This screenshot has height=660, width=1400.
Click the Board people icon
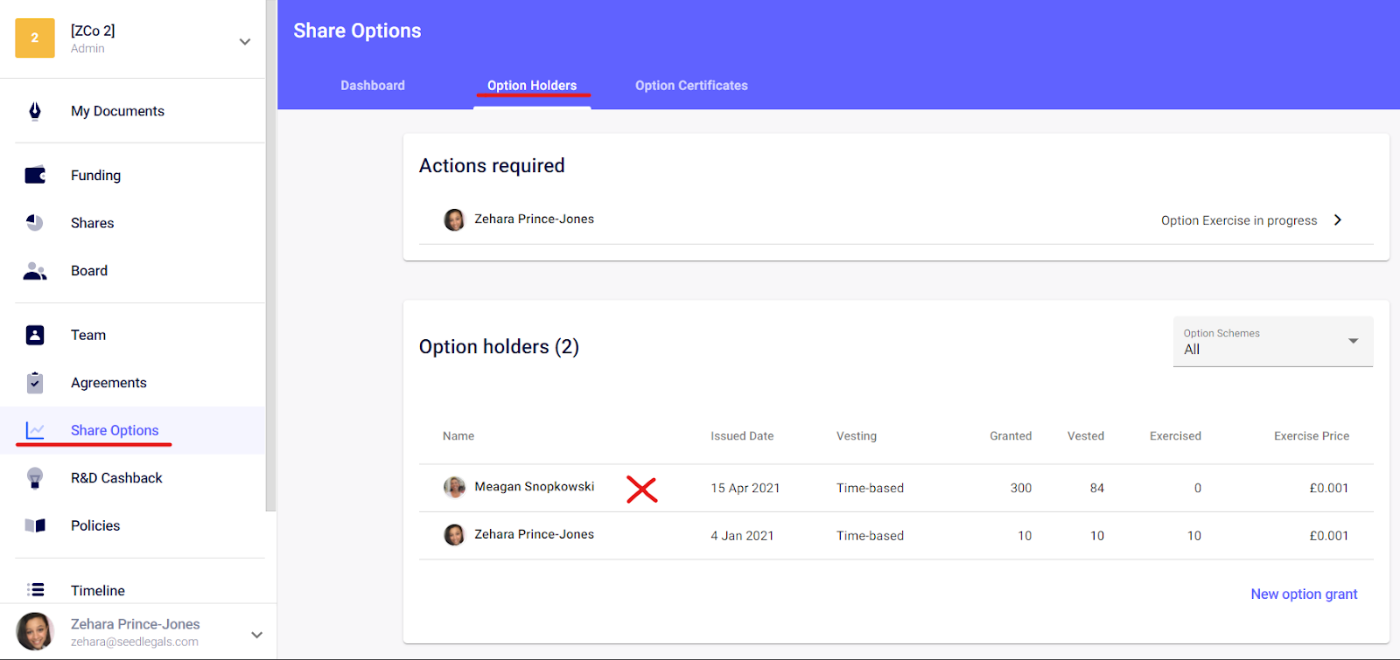tap(35, 271)
